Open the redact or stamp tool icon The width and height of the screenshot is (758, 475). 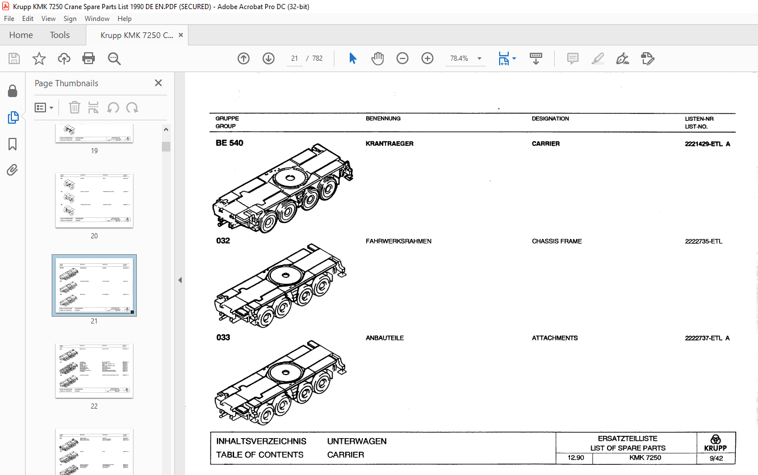tap(647, 58)
